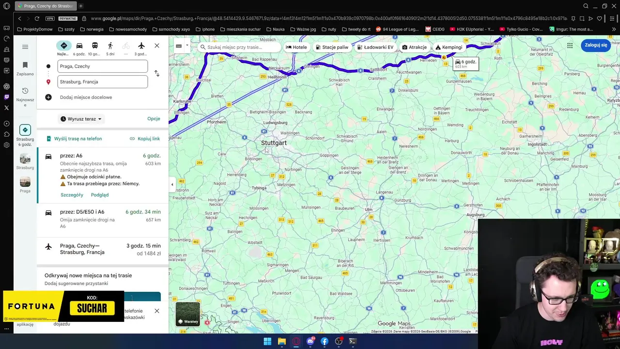Click Wyślij trasę na telefon

(74, 139)
